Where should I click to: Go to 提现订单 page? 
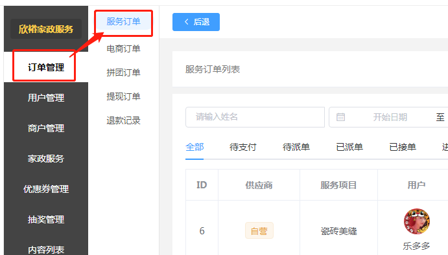click(123, 96)
